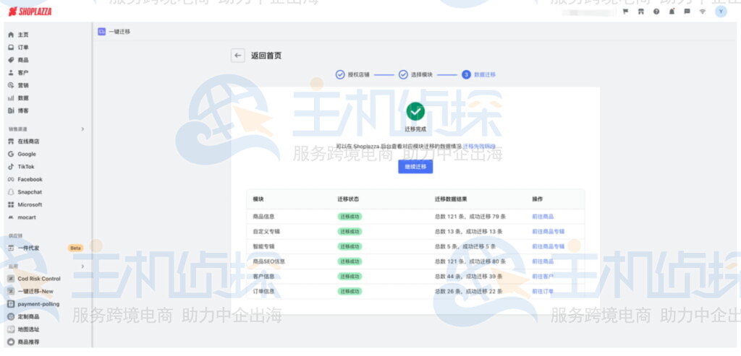Click the 迁移数据结果 column header

pyautogui.click(x=451, y=199)
